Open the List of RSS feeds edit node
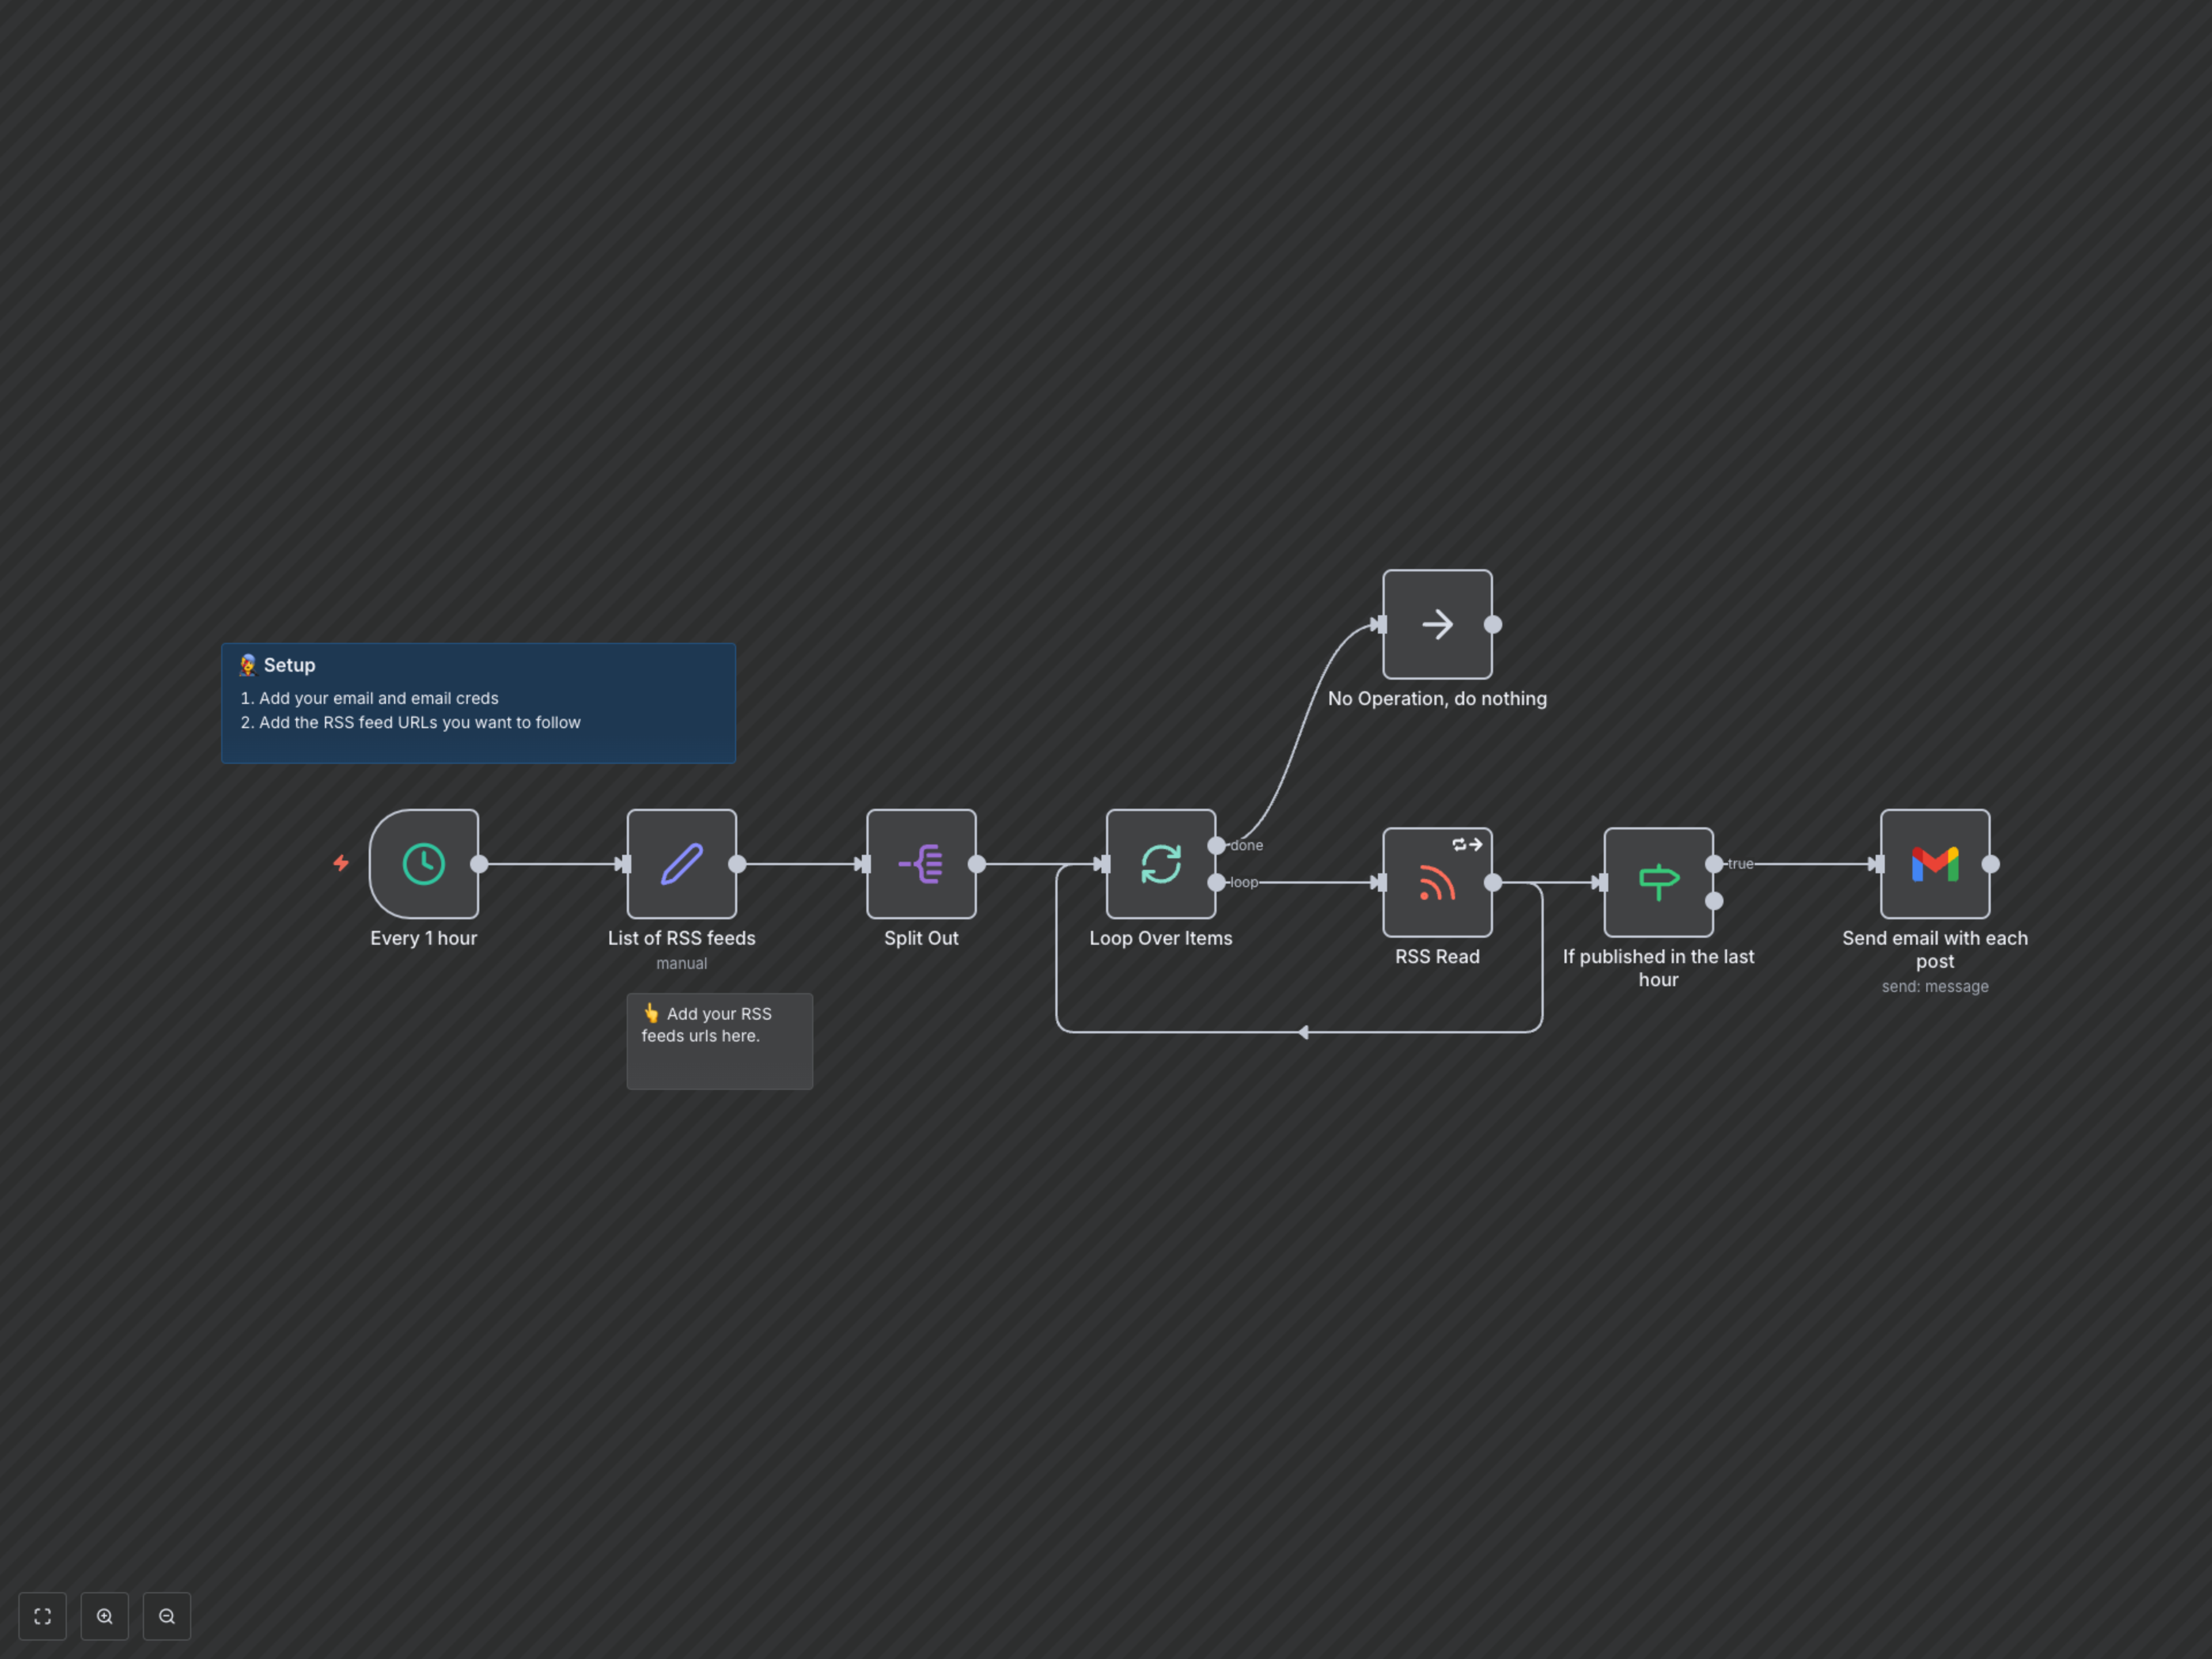The height and width of the screenshot is (1659, 2212). click(682, 864)
